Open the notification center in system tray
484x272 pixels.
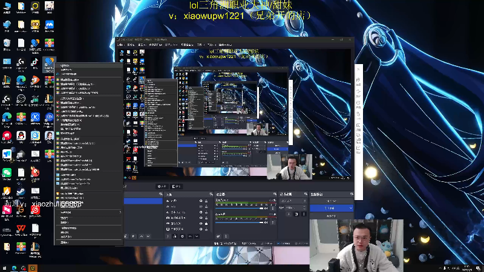pyautogui.click(x=478, y=268)
